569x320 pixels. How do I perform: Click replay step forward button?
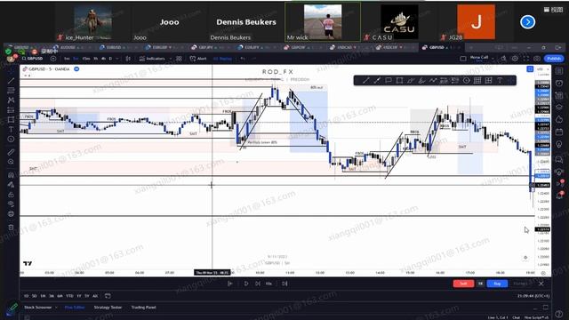point(258,284)
